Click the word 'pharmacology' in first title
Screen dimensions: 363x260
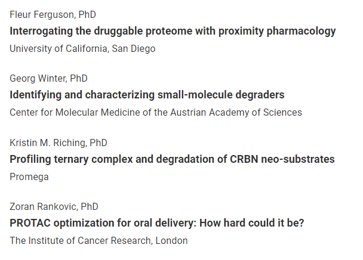click(x=301, y=32)
